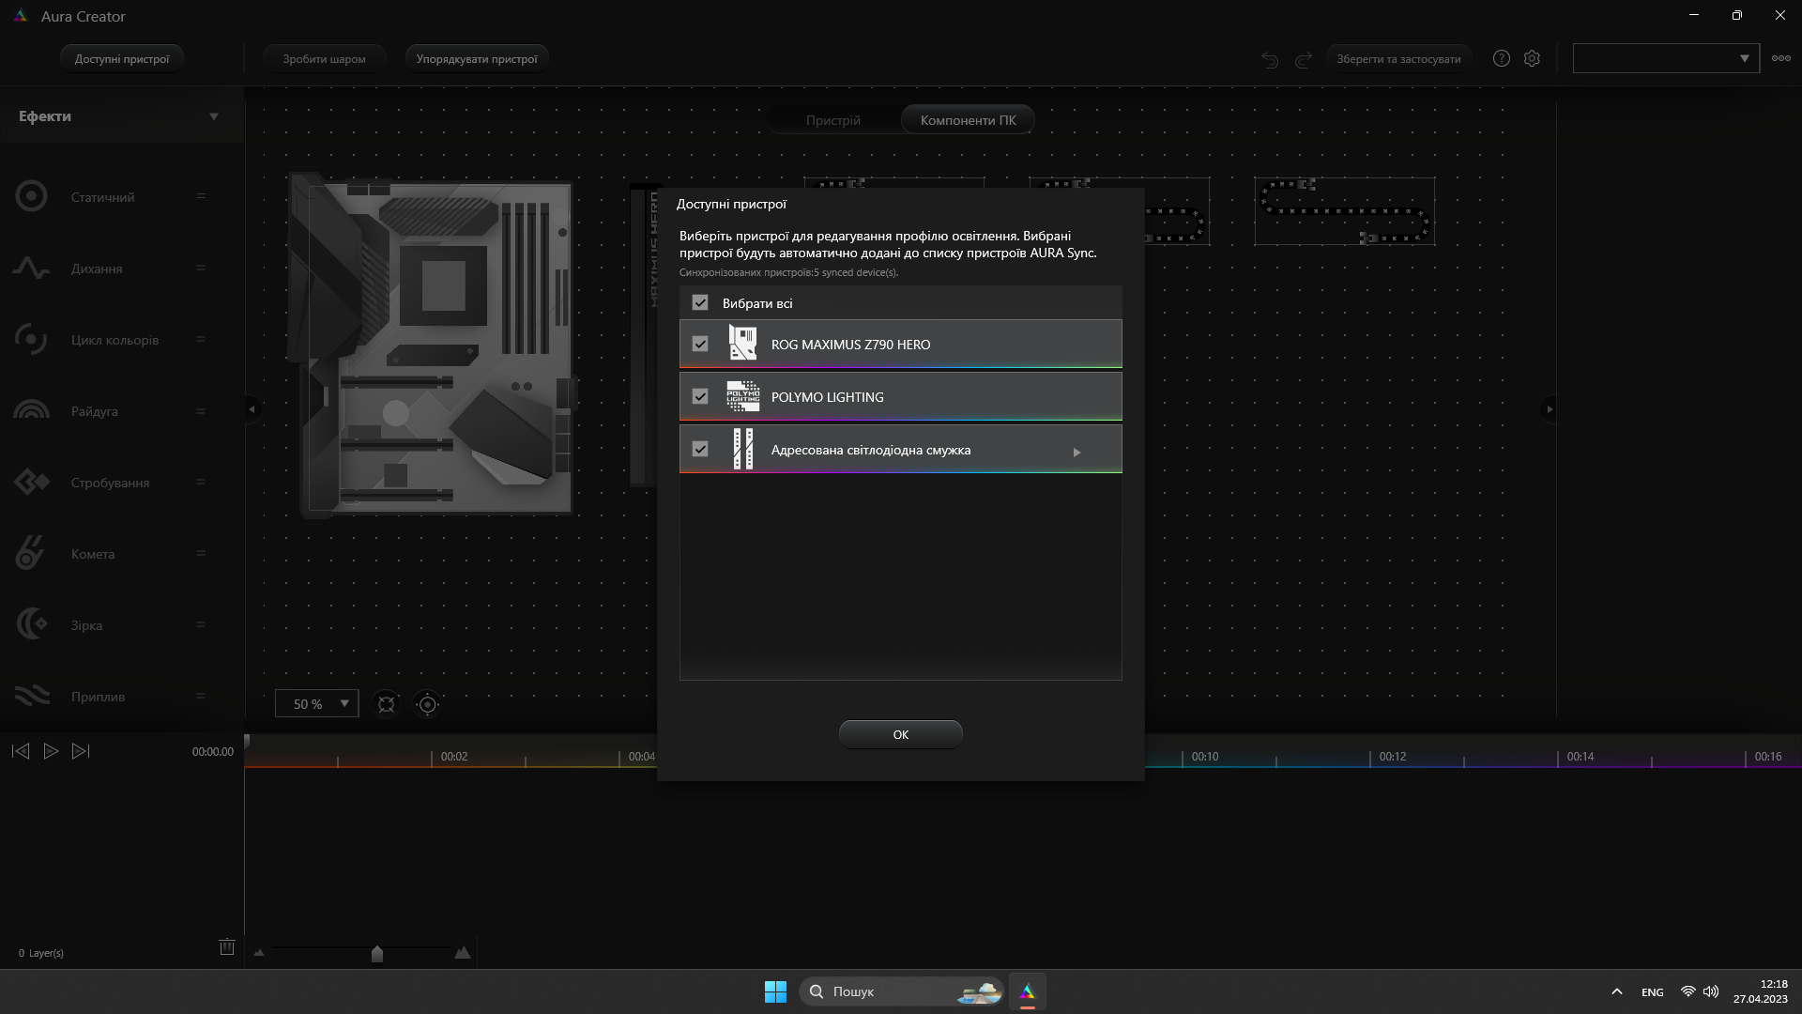Switch to the Компоненти ПК tab
Image resolution: width=1802 pixels, height=1014 pixels.
968,120
